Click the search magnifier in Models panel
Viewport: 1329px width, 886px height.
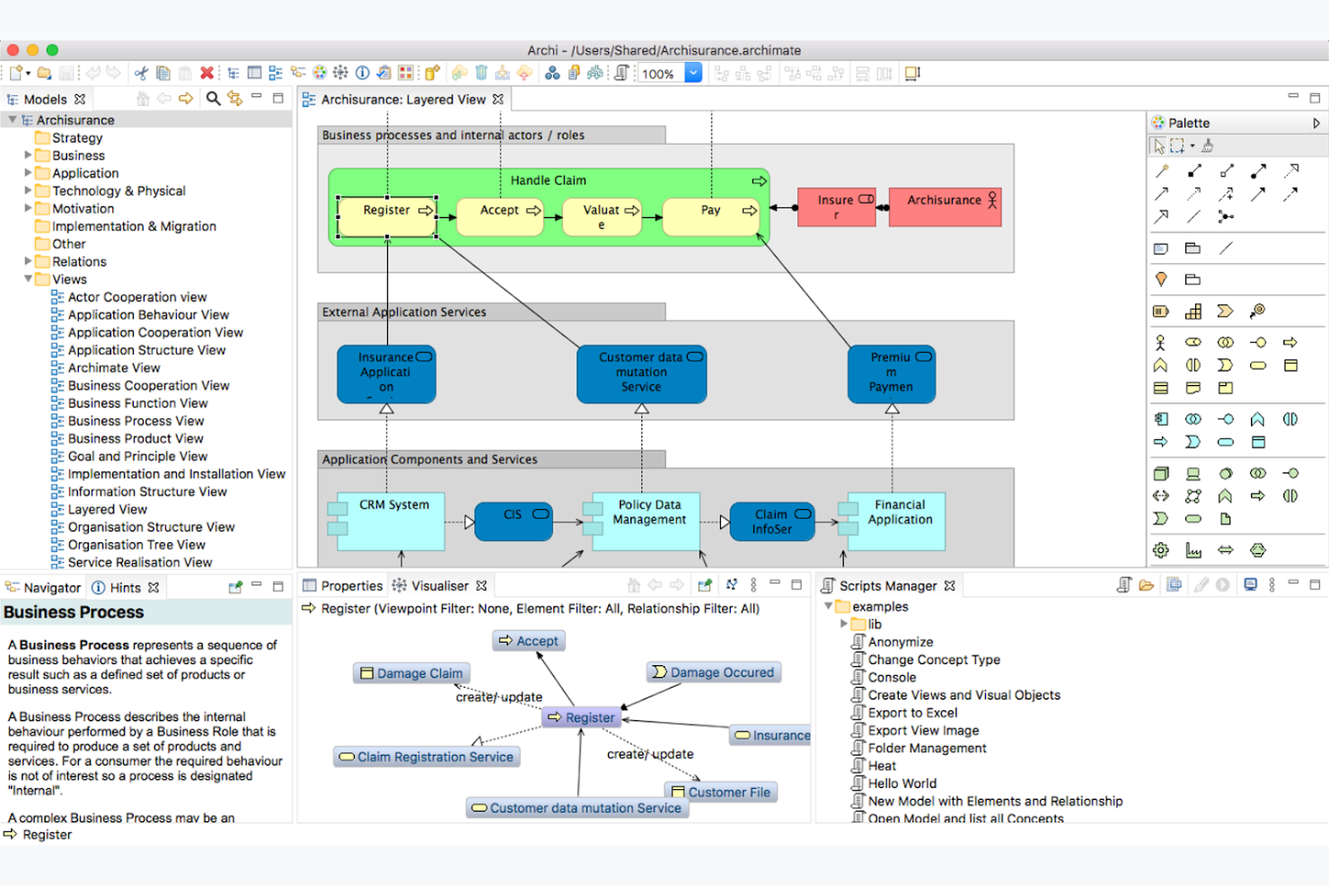click(x=213, y=99)
